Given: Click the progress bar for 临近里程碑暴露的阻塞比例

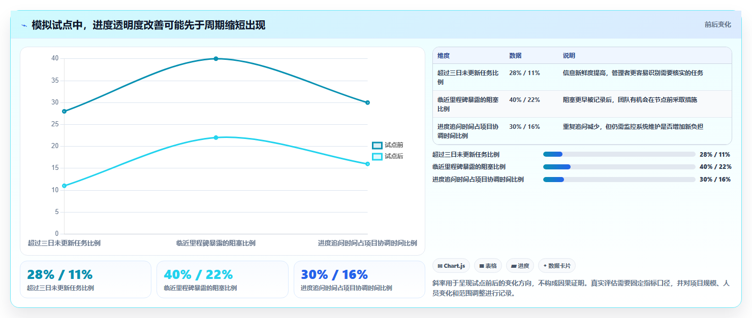Looking at the screenshot, I should tap(619, 167).
